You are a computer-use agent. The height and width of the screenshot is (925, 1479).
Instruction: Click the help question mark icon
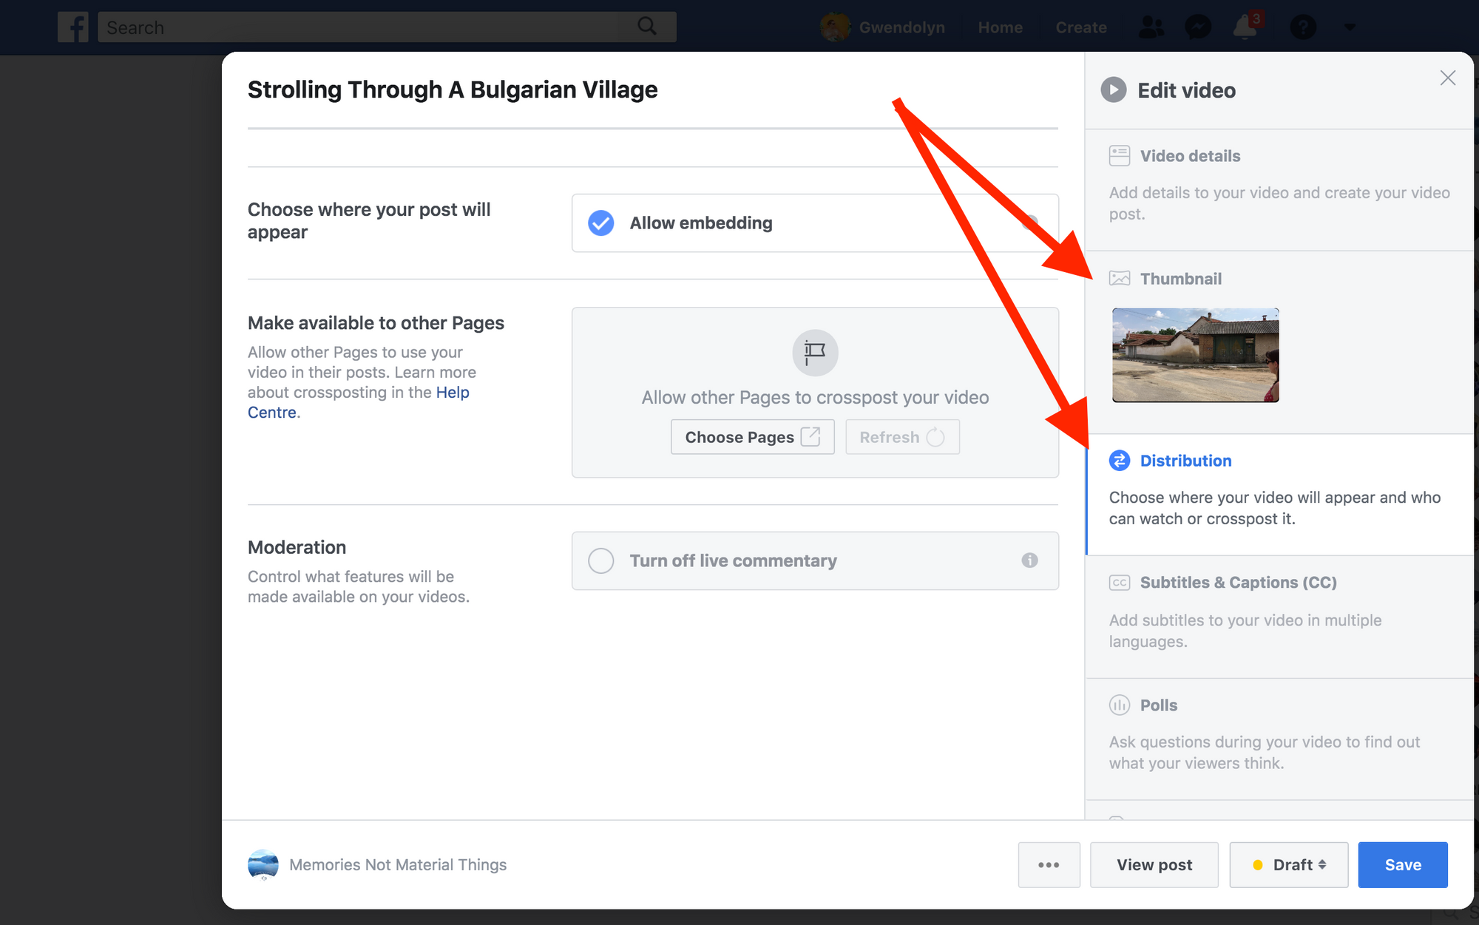[1302, 28]
